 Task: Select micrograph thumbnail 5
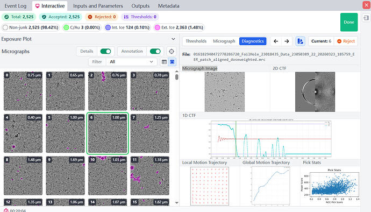[65, 133]
